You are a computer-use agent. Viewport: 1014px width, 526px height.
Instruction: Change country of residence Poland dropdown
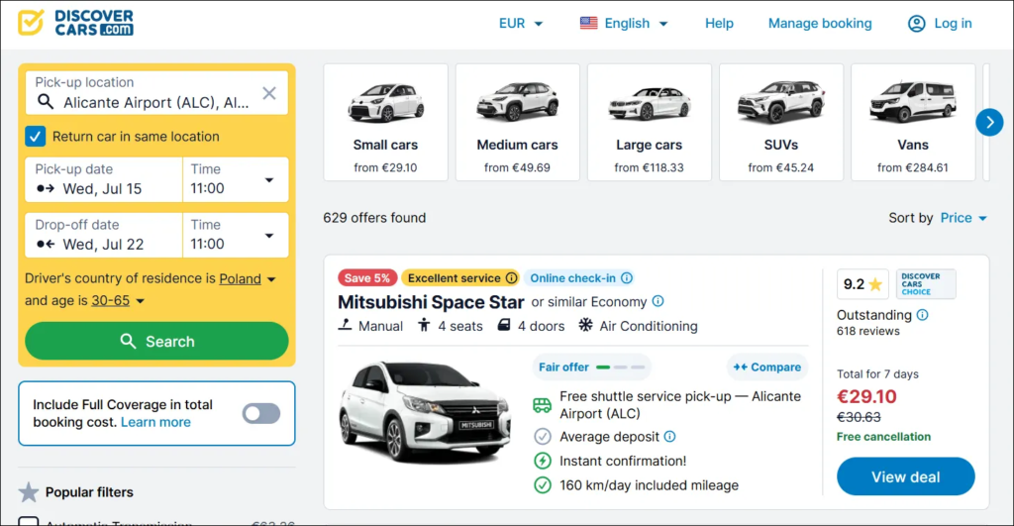pos(248,279)
